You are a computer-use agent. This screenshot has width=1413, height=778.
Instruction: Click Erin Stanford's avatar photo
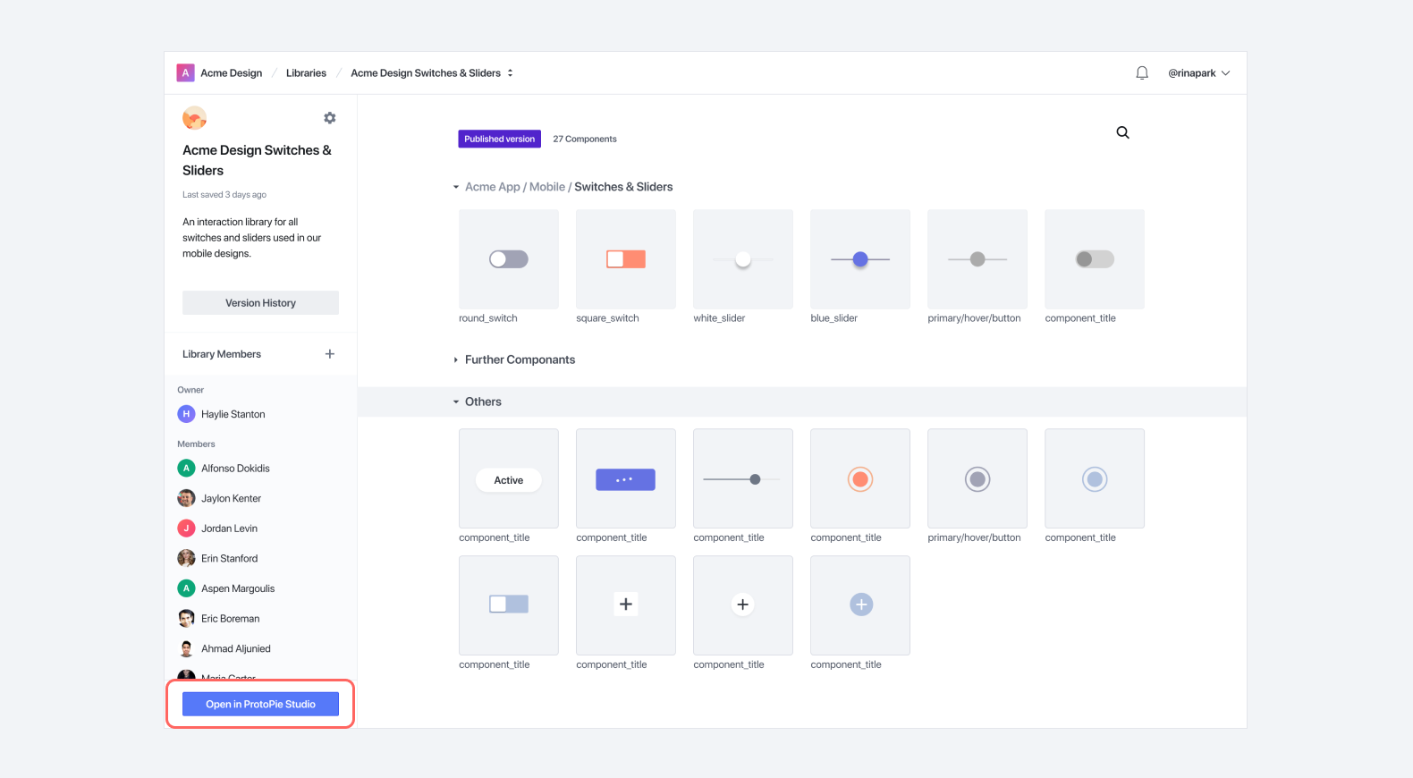[x=186, y=558]
